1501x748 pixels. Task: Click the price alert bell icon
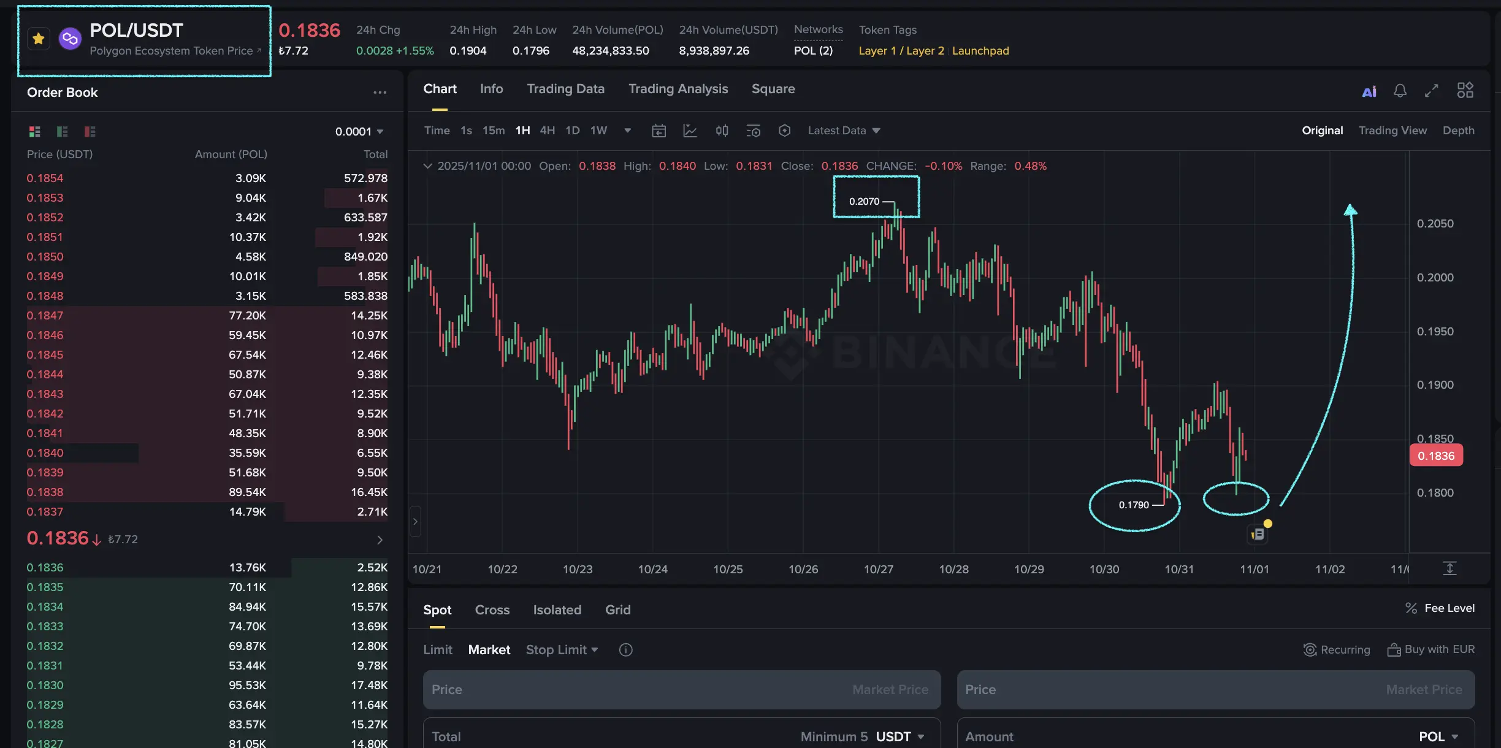pyautogui.click(x=1400, y=91)
